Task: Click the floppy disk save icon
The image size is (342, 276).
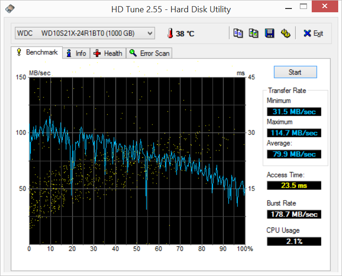Action: pos(269,33)
